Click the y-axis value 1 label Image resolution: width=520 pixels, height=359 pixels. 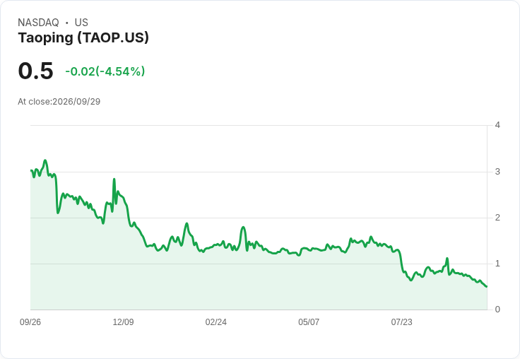(497, 264)
